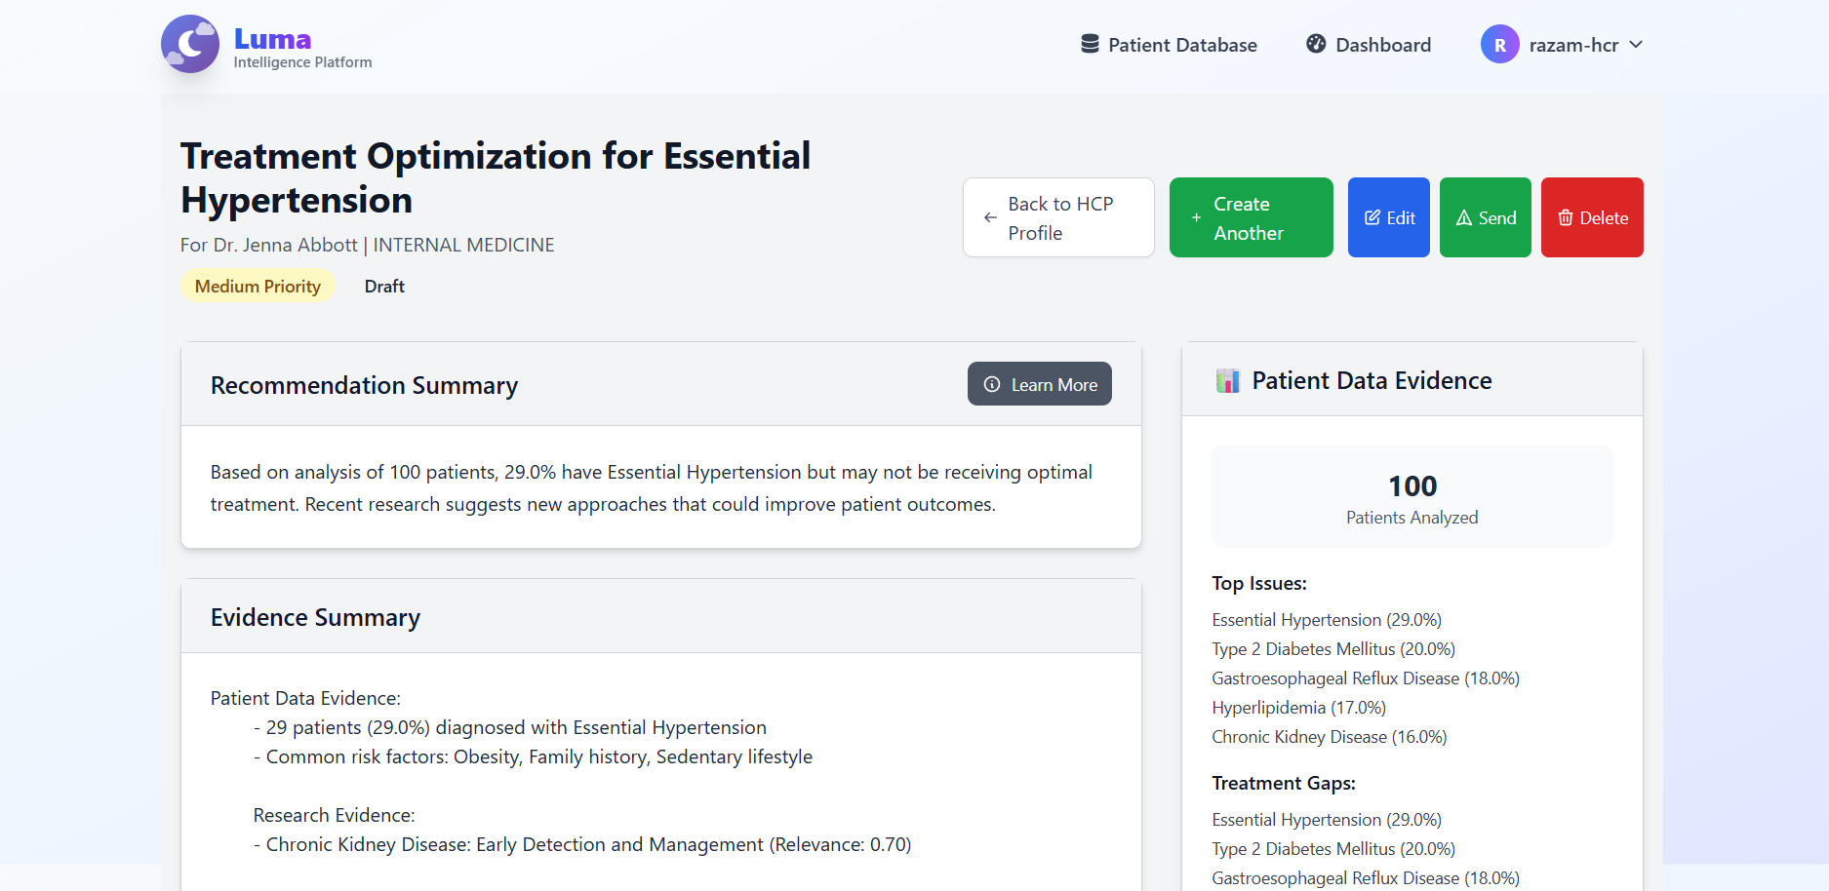Click the user avatar with letter R

point(1499,45)
